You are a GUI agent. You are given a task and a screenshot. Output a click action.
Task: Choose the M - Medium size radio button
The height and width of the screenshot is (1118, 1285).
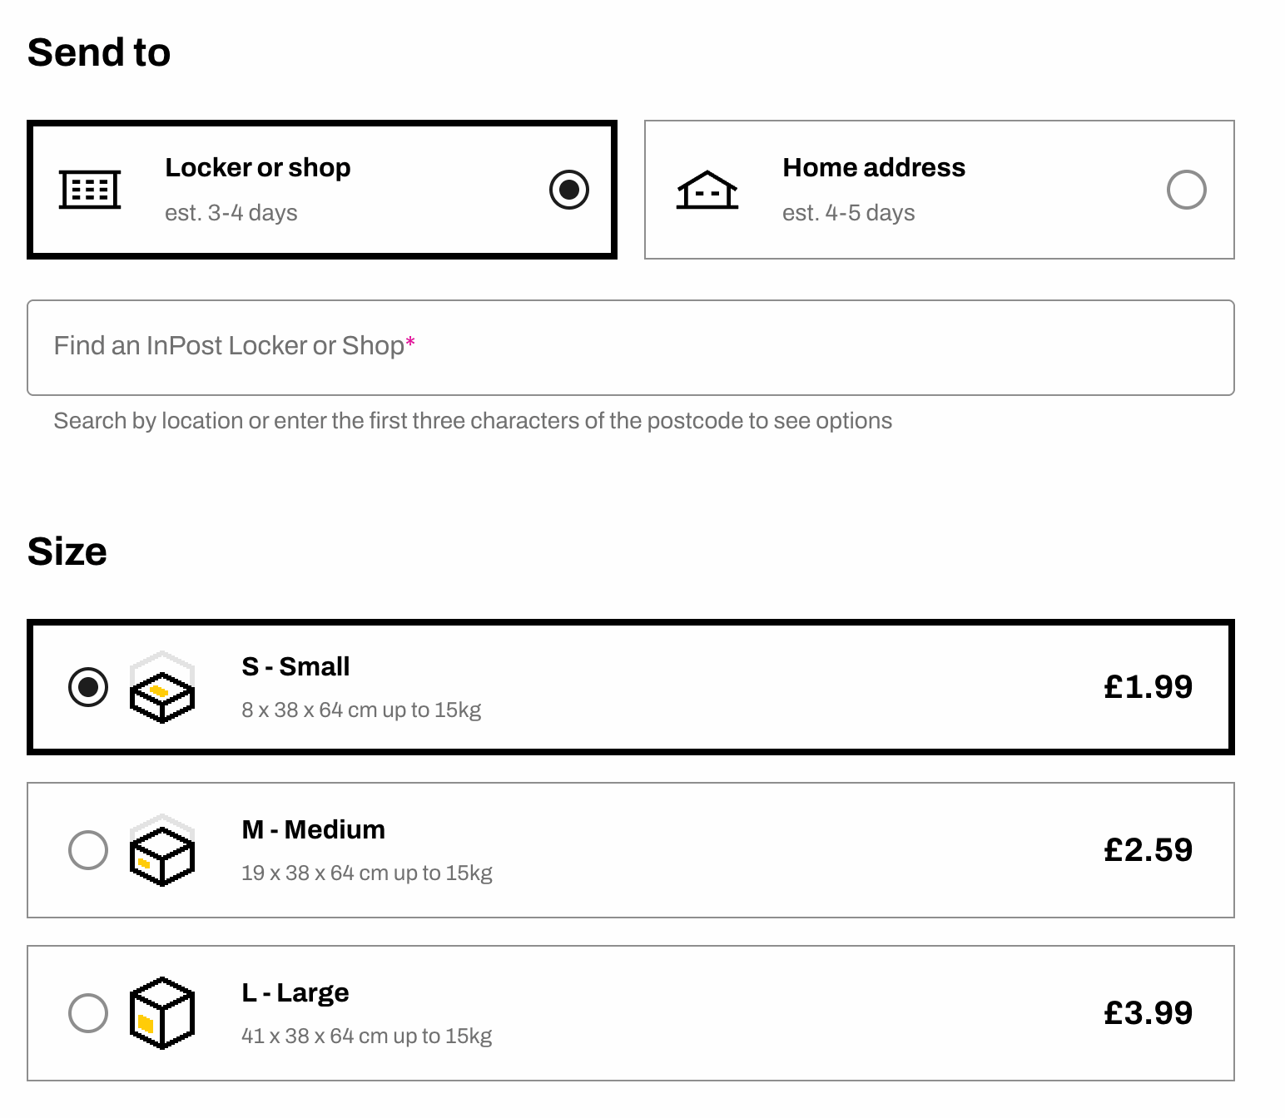[x=88, y=850]
